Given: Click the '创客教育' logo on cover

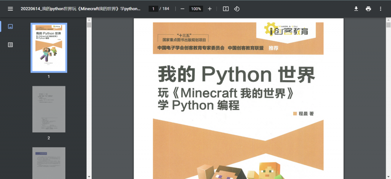Looking at the screenshot, I should [x=286, y=30].
